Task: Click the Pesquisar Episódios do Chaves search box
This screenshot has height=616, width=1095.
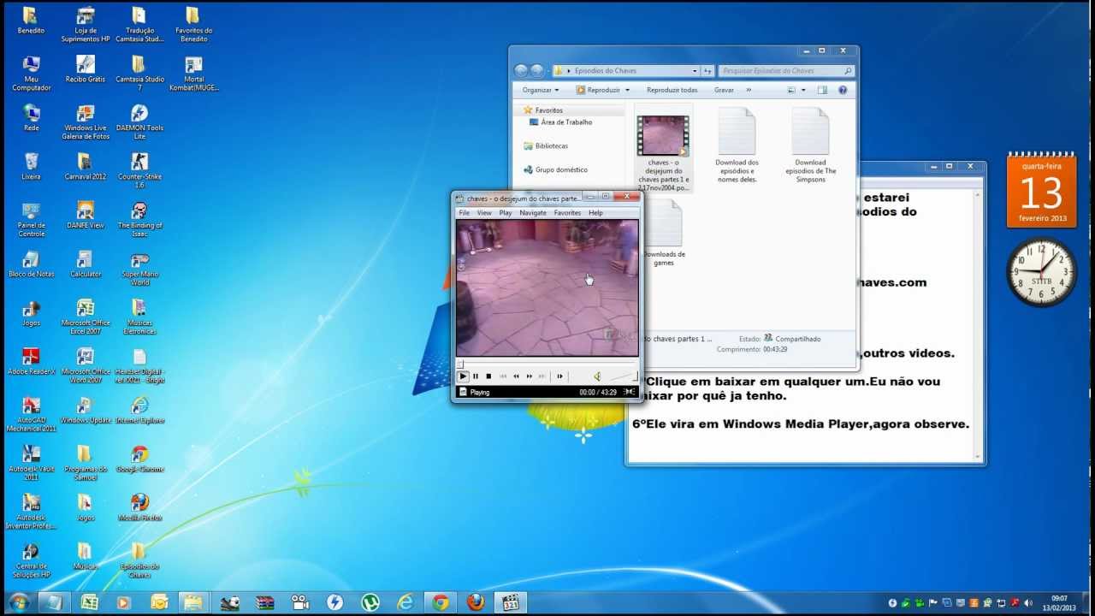Action: [x=786, y=71]
